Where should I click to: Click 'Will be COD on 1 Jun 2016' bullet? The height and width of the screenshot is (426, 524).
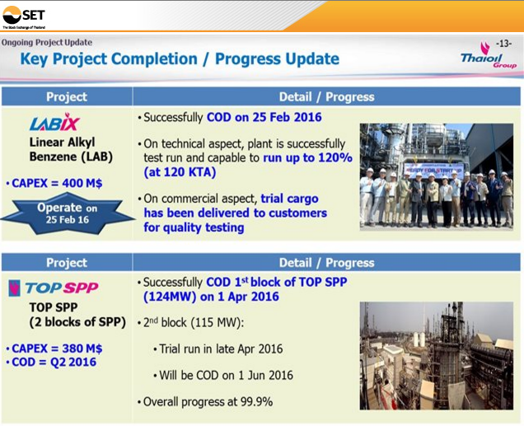tap(226, 375)
